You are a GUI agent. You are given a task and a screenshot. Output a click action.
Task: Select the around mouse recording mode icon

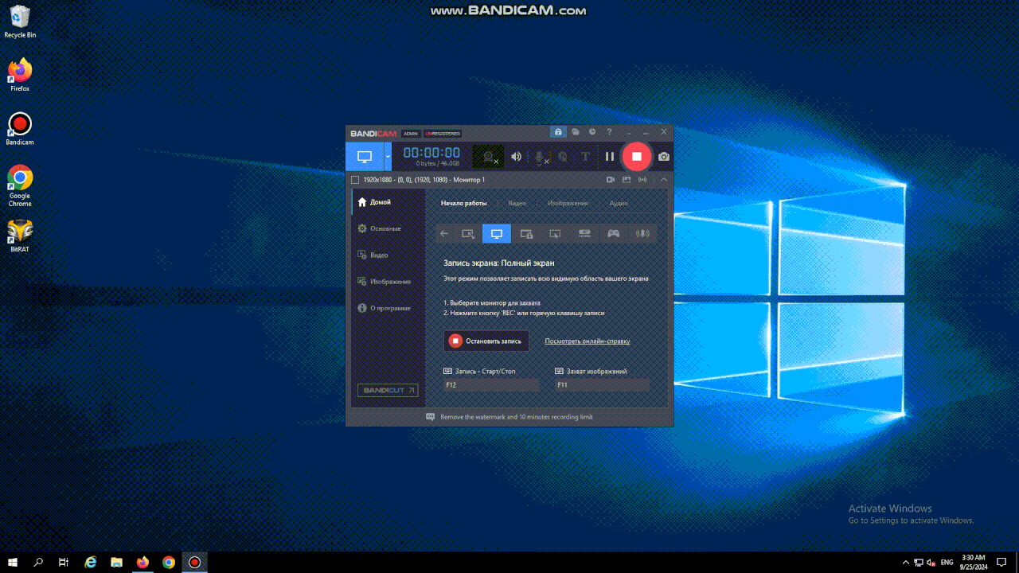555,234
